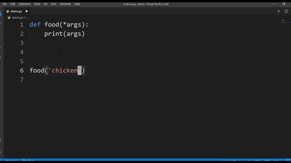The height and width of the screenshot is (163, 291).
Task: Click 'food' in the function definition line
Action: point(51,24)
